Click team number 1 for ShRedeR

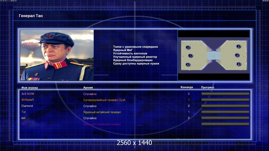[x=189, y=100]
